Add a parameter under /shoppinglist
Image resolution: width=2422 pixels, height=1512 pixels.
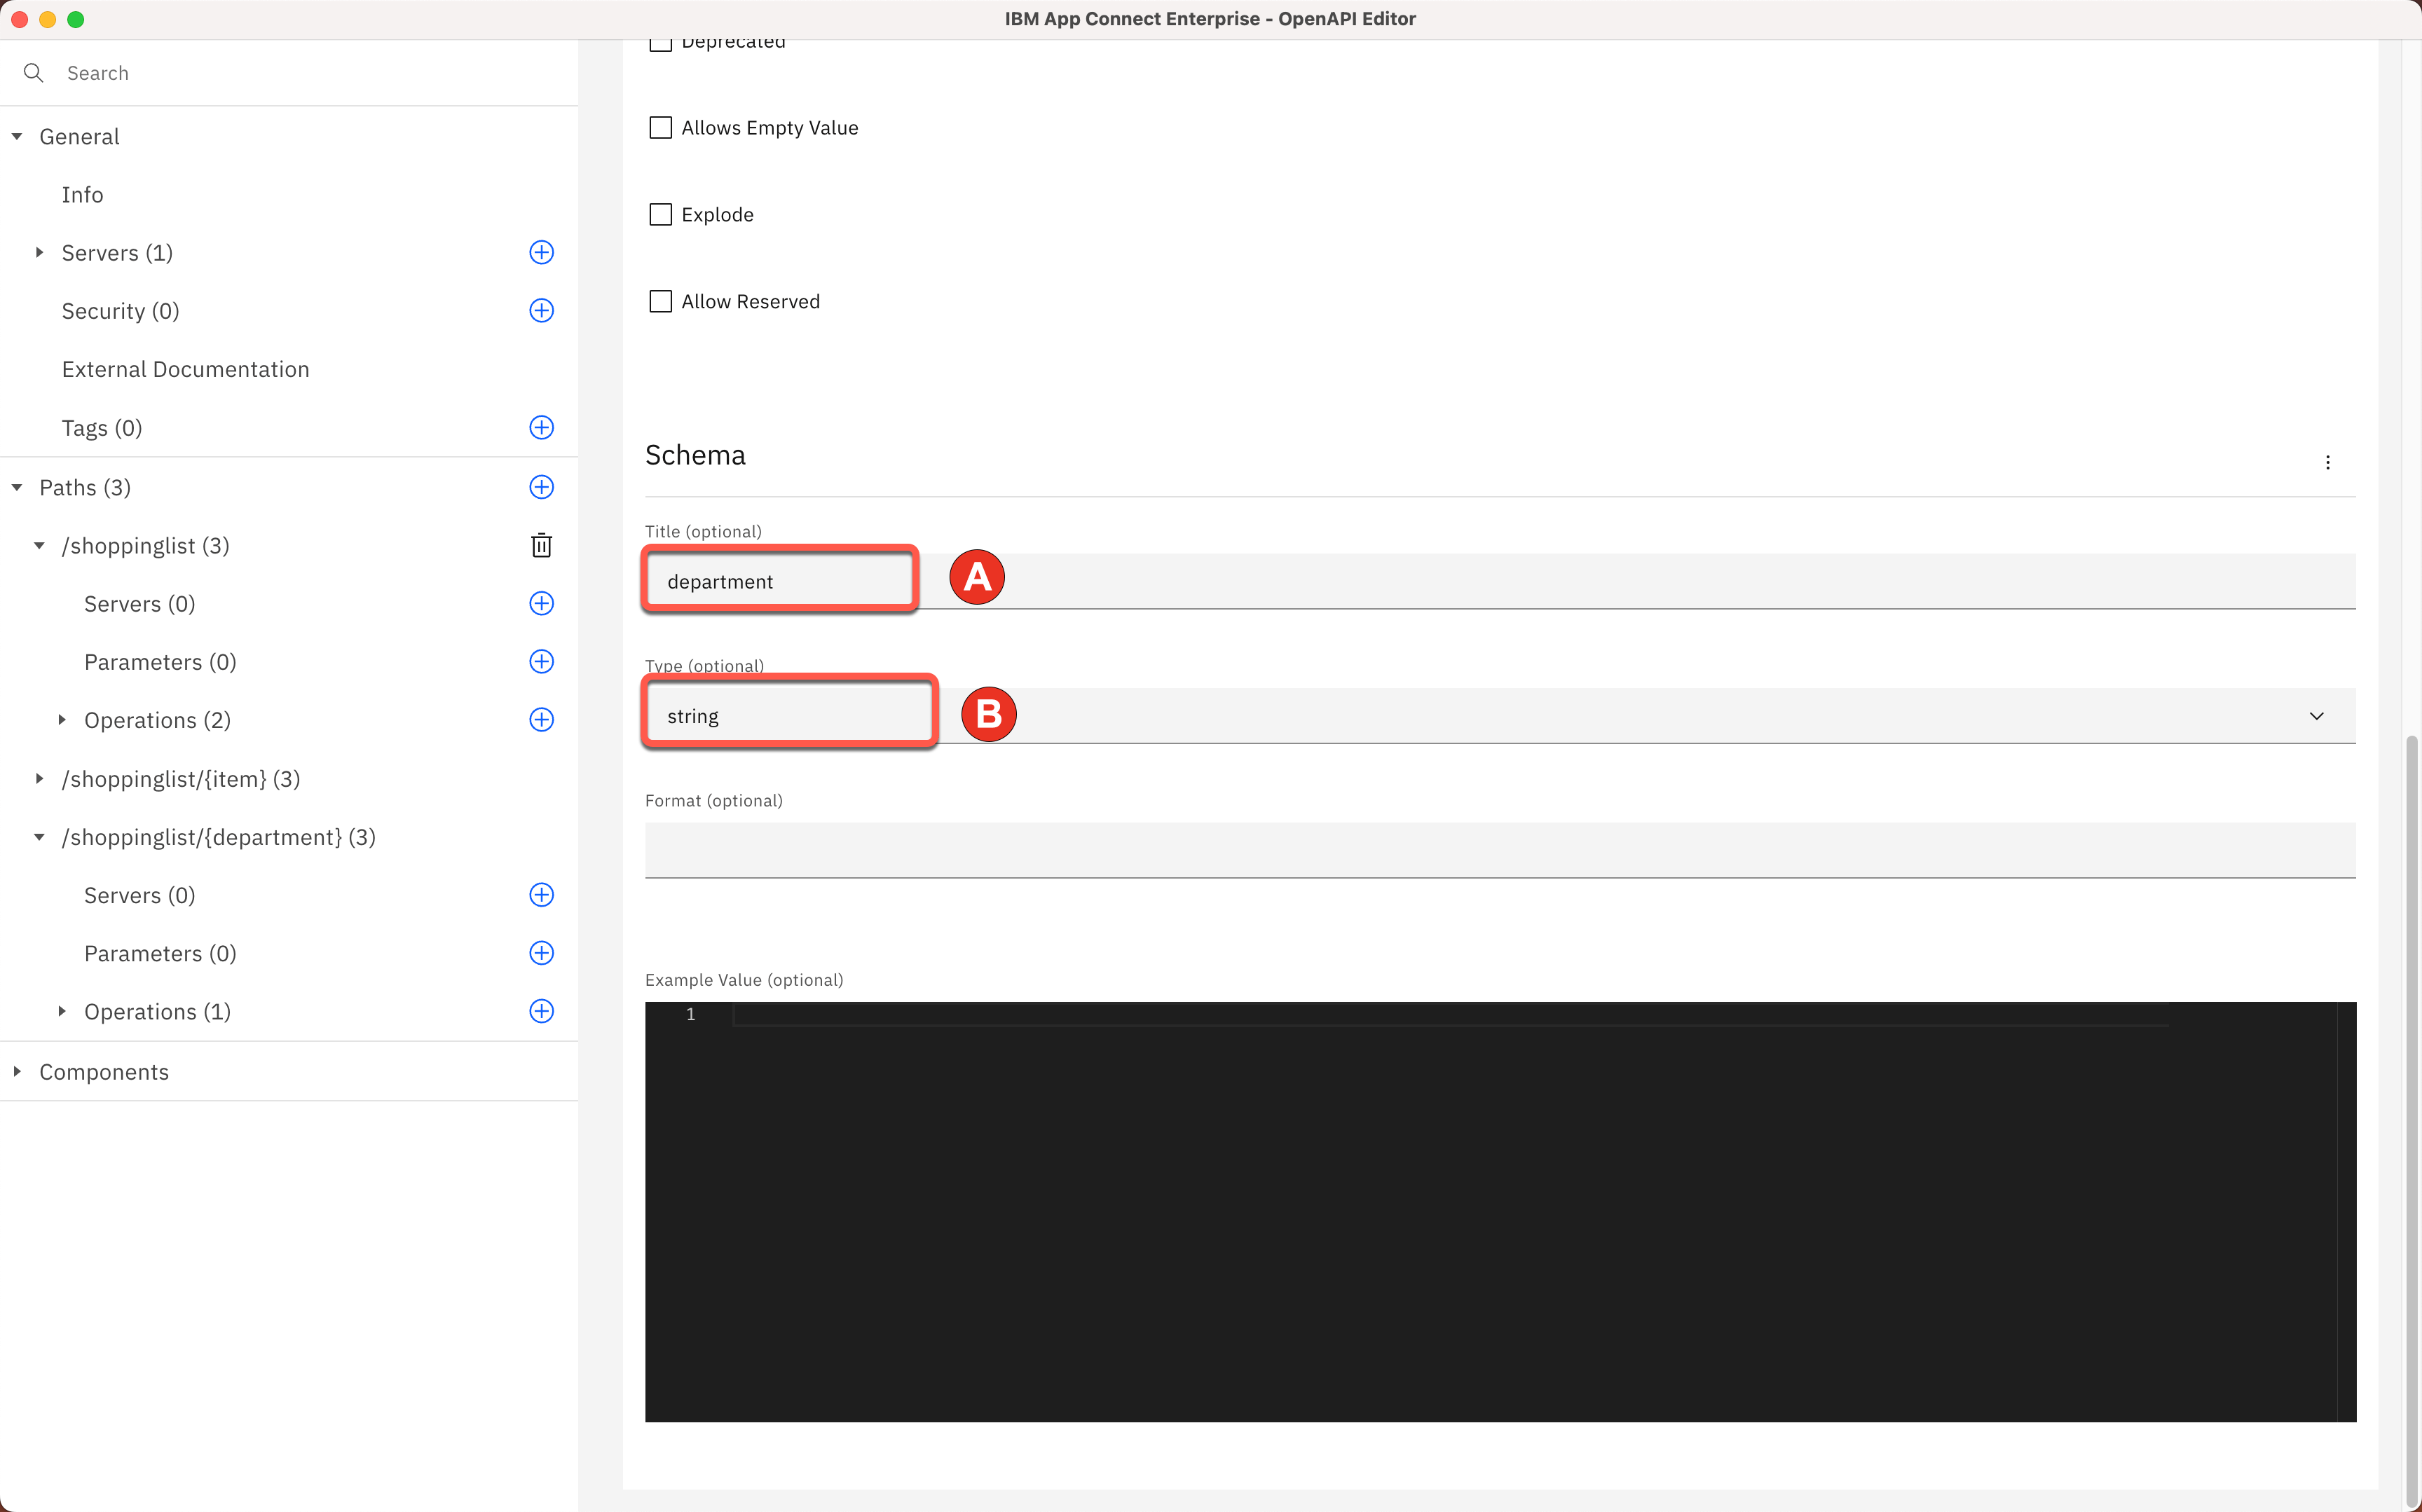pos(541,661)
